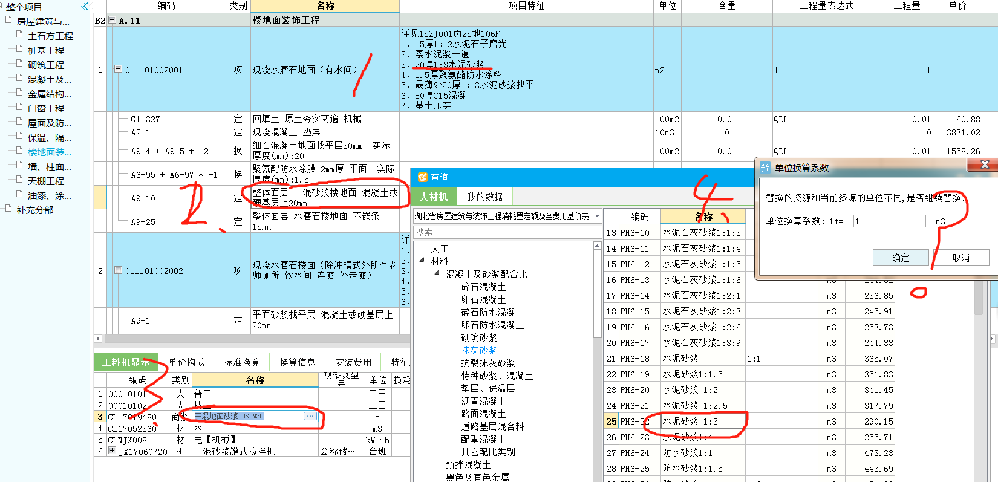Switch to 工料机显示 tab
This screenshot has width=998, height=482.
coord(126,362)
